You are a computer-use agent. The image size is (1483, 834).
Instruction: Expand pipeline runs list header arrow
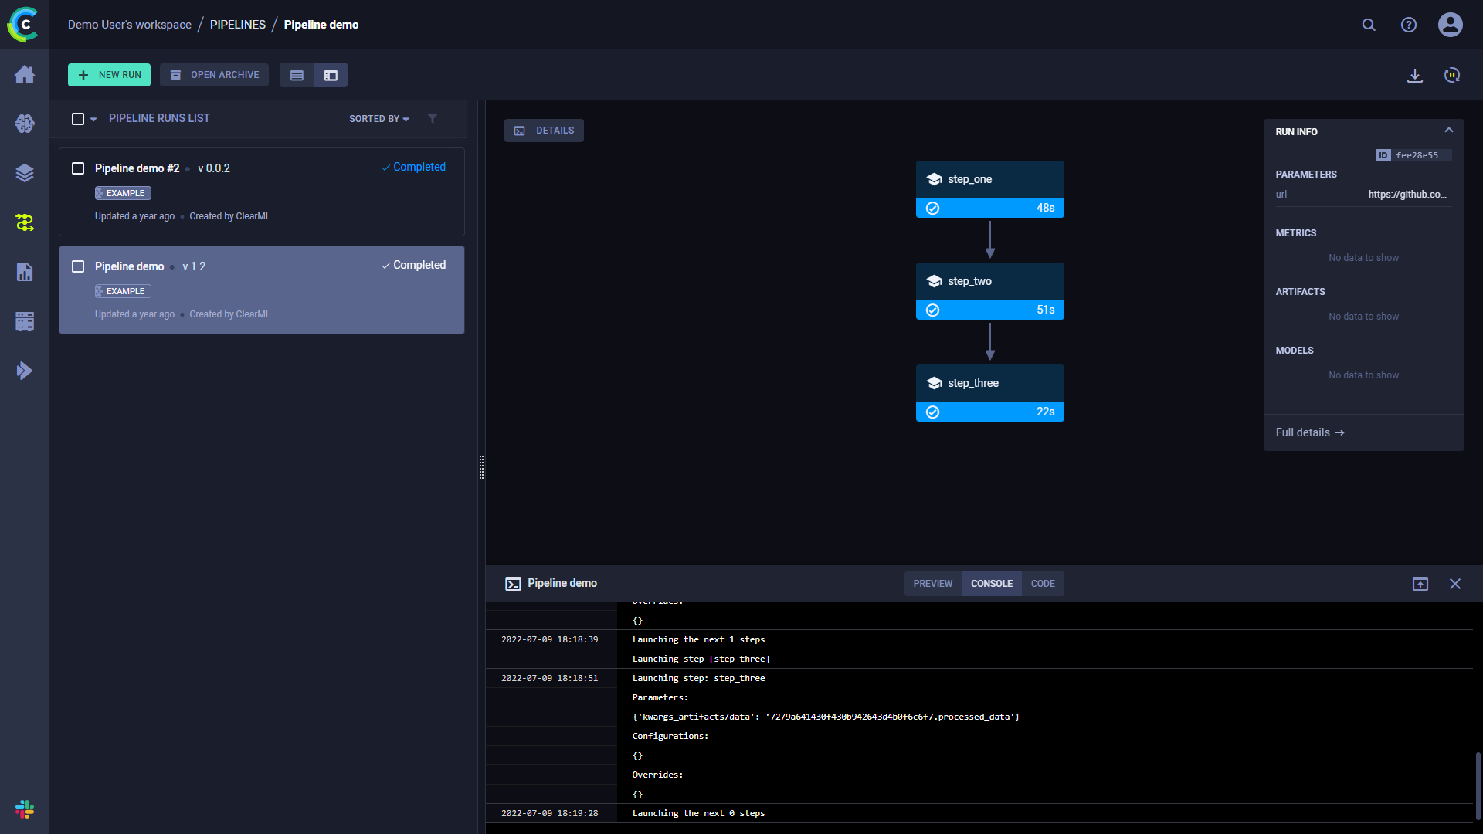pos(93,118)
